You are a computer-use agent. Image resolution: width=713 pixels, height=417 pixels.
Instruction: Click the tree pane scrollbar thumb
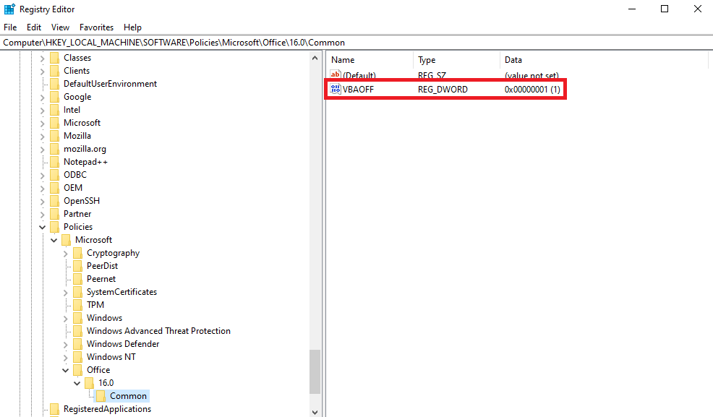coord(315,371)
